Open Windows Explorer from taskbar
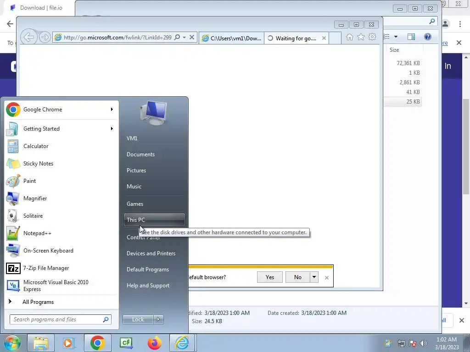The image size is (470, 352). (41, 343)
